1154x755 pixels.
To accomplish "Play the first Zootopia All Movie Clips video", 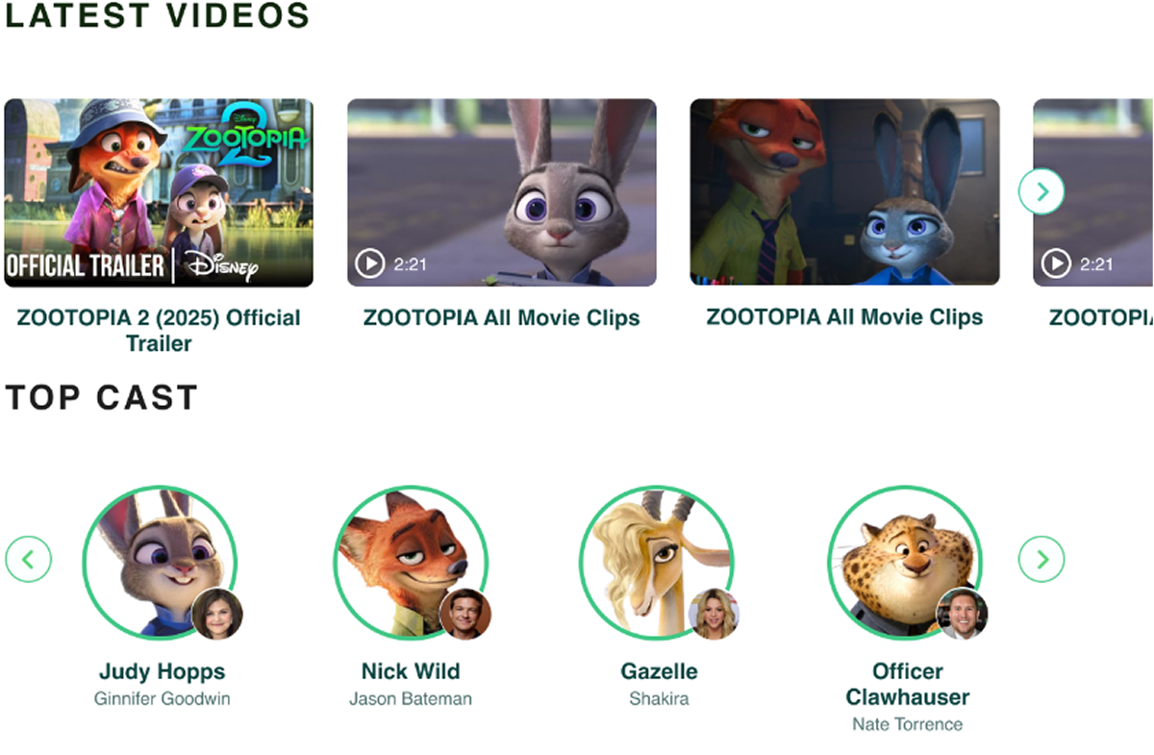I will coord(370,264).
